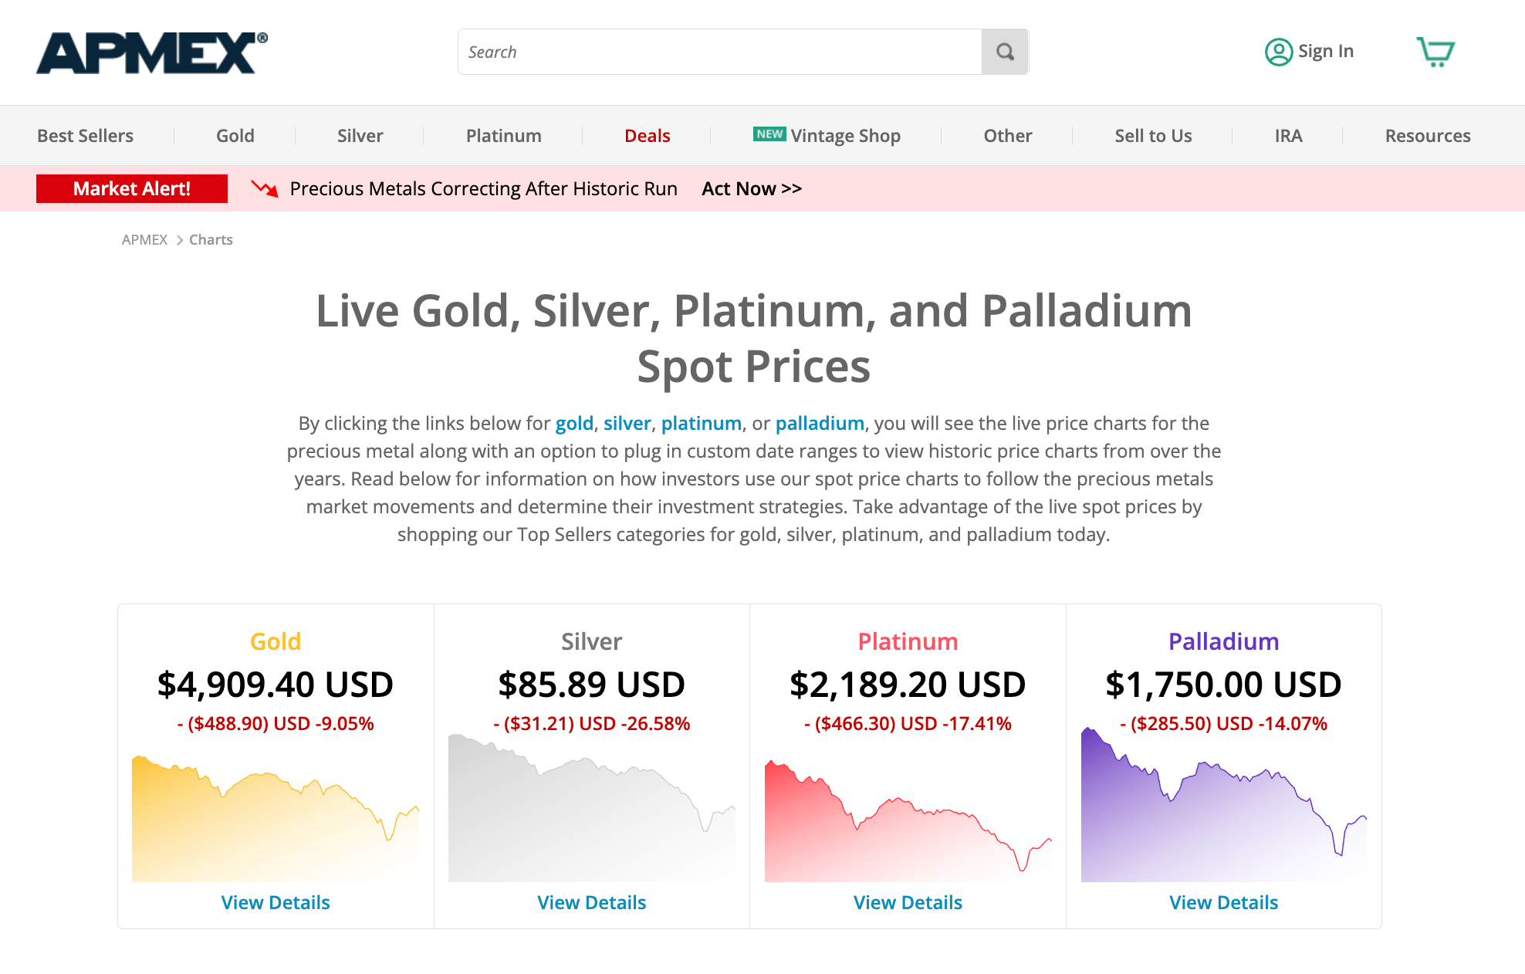Click the search magnifier icon
The width and height of the screenshot is (1525, 974).
coord(1004,52)
